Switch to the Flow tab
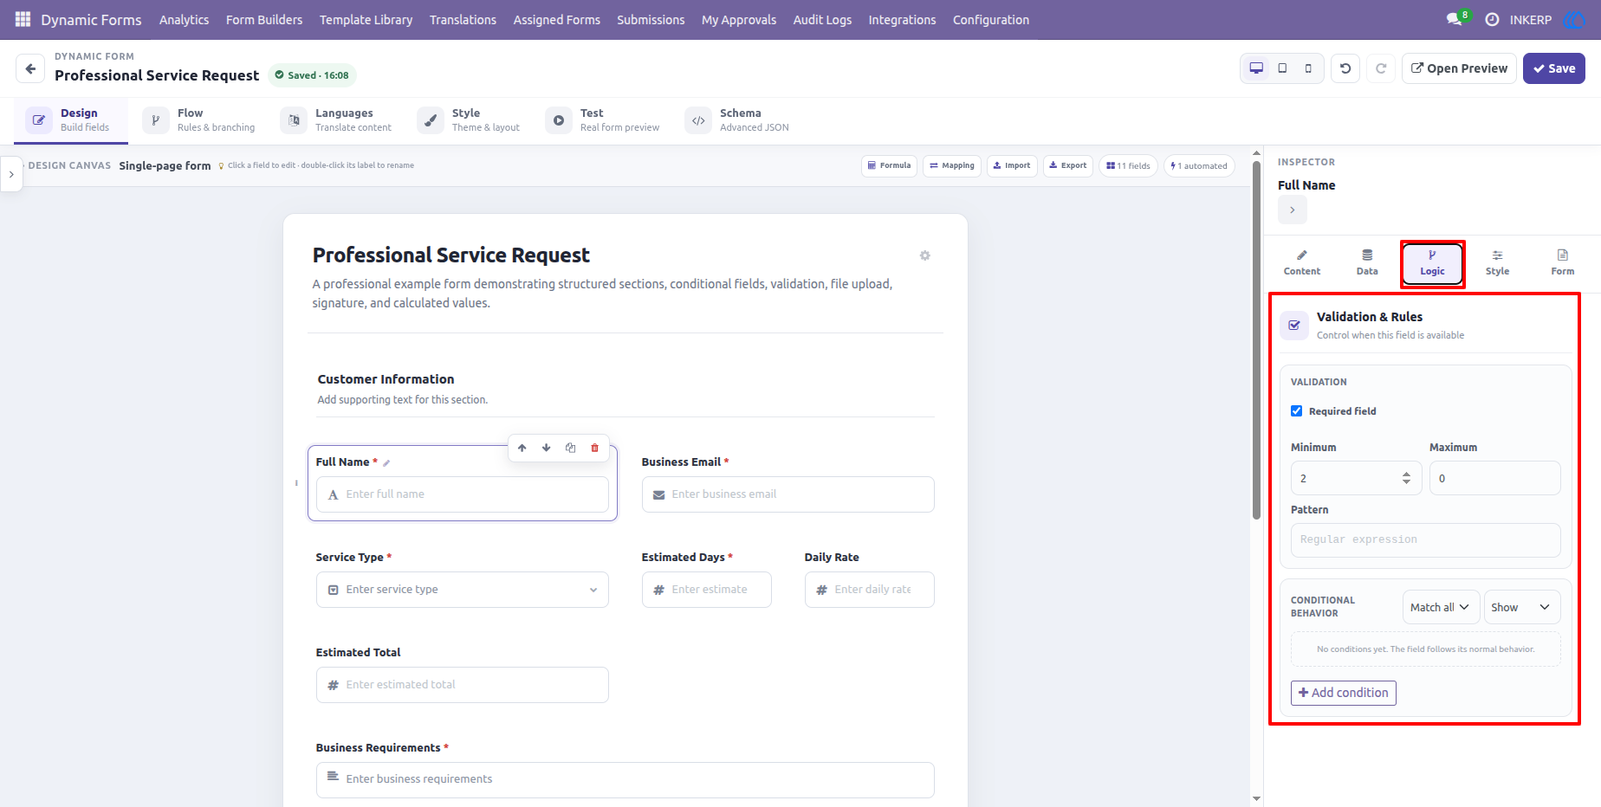1601x807 pixels. coord(200,120)
